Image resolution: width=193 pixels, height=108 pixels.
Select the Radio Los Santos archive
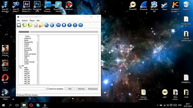(x=30, y=54)
